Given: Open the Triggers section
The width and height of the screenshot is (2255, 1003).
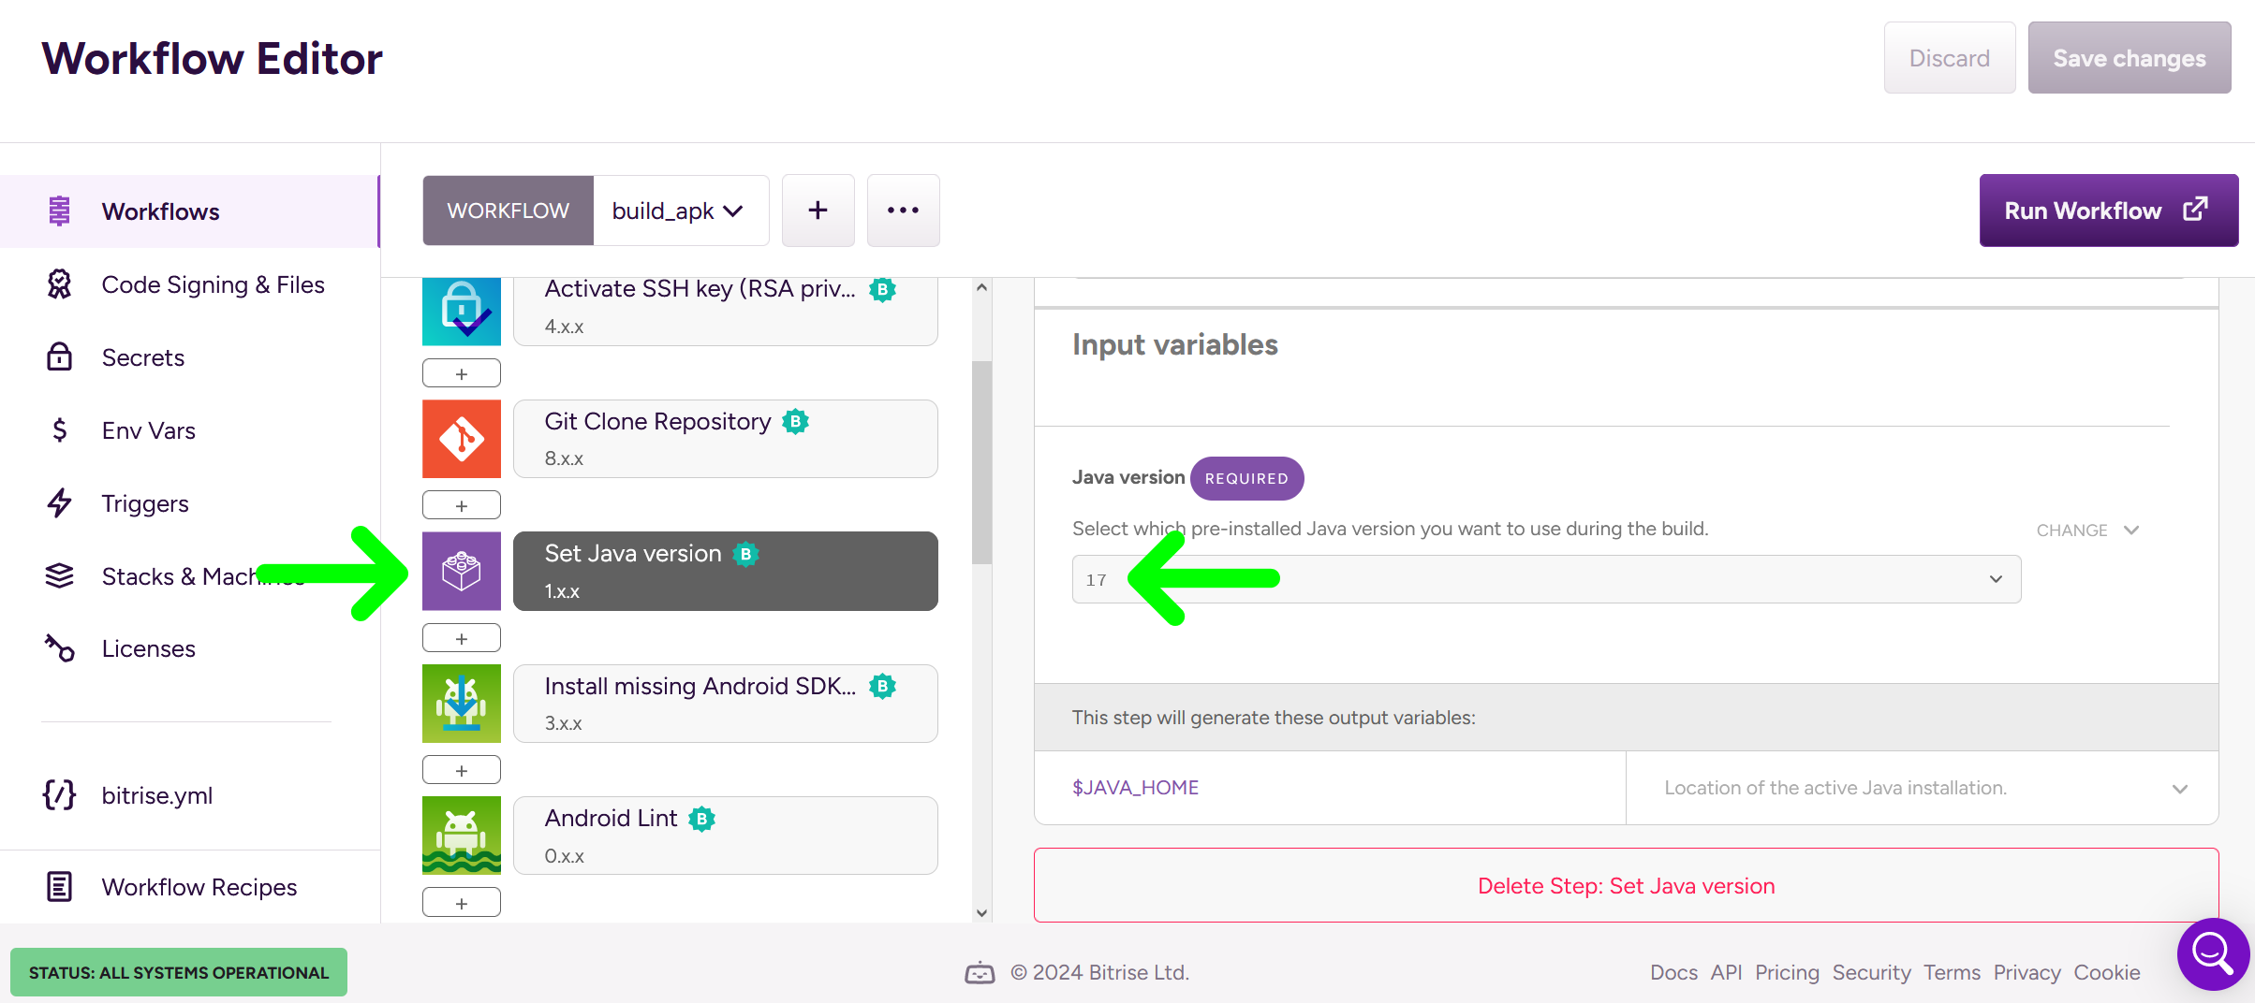Looking at the screenshot, I should 145,503.
